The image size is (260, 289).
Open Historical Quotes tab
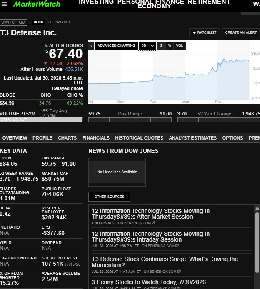139,138
